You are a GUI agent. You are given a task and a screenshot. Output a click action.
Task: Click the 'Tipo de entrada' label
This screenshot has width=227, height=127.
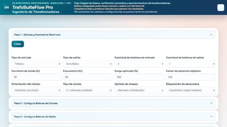(21, 58)
